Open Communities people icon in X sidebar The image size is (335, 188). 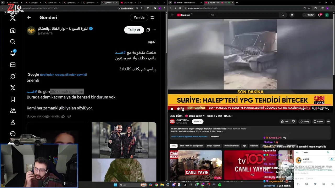(x=13, y=111)
